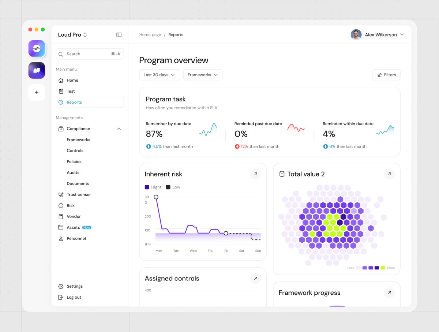Viewport: 439px width, 332px height.
Task: Open the lightning bolt workspace icon
Action: click(x=37, y=49)
